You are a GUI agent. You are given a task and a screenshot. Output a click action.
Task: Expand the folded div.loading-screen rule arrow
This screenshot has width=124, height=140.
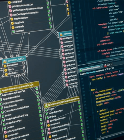point(94,93)
